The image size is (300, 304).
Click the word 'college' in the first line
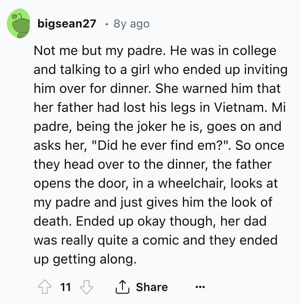(x=254, y=51)
